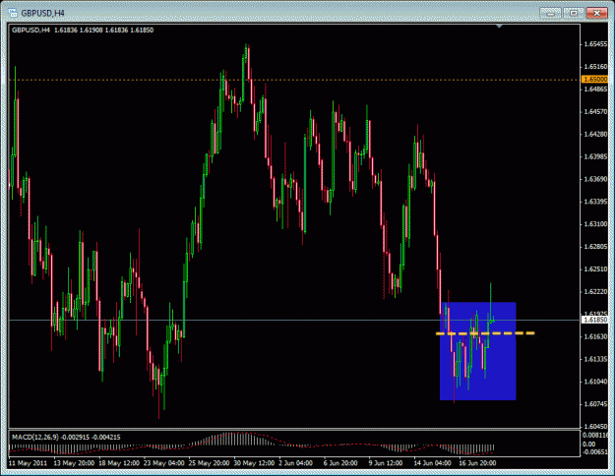Click the GBPUSD,H4 window title text

point(42,13)
